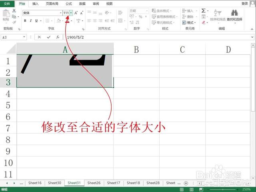
Task: Click the Enter checkmark in formula bar
Action: (x=49, y=37)
